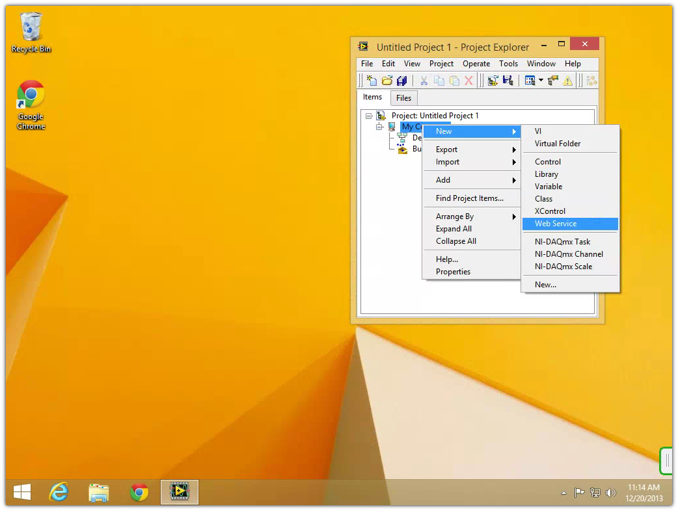Image resolution: width=678 pixels, height=511 pixels.
Task: Choose NI-DAQmx Task in the submenu
Action: click(562, 242)
